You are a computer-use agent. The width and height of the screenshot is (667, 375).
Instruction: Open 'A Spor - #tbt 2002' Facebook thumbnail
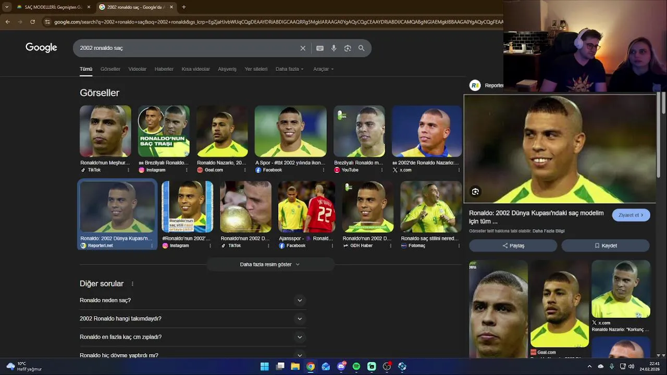(291, 131)
